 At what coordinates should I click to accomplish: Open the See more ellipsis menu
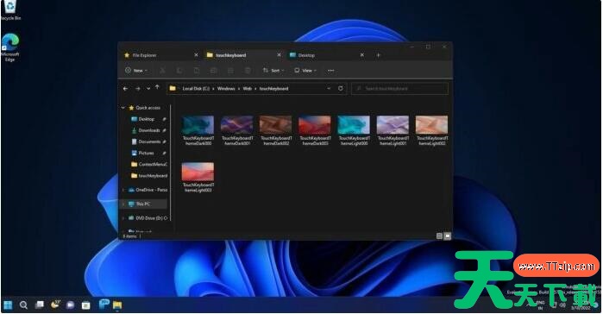click(x=330, y=71)
